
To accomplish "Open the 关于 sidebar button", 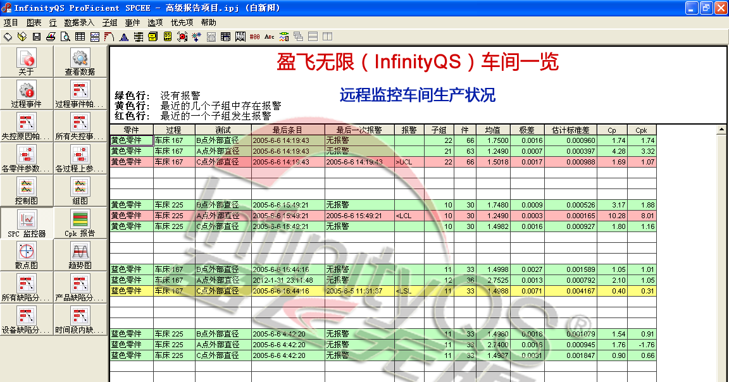I will (27, 61).
